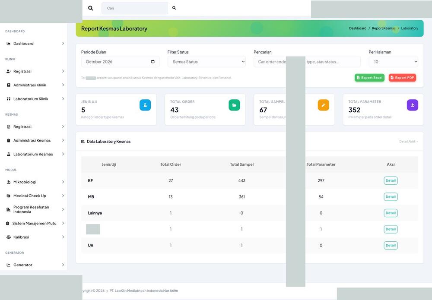Click the Detail Aktif label
Screen dimensions: 432x300
409,142
